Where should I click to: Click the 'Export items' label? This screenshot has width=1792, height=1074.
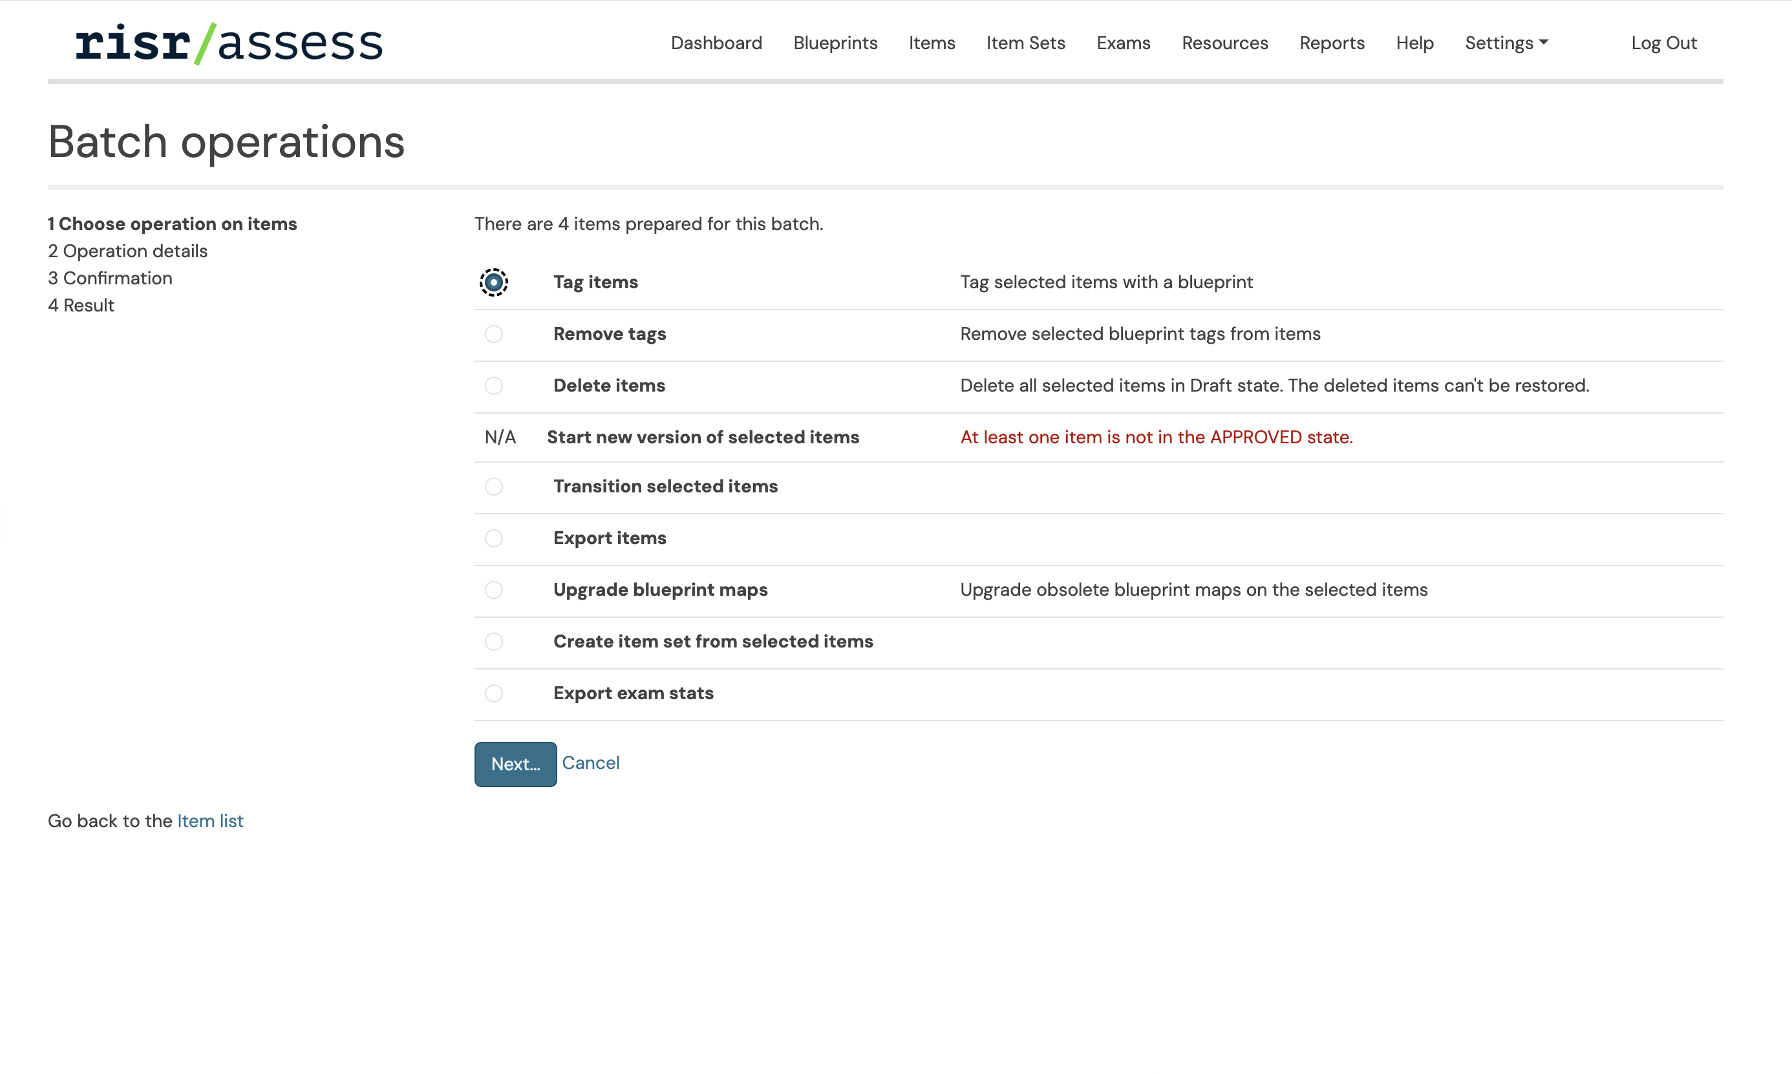pos(610,538)
